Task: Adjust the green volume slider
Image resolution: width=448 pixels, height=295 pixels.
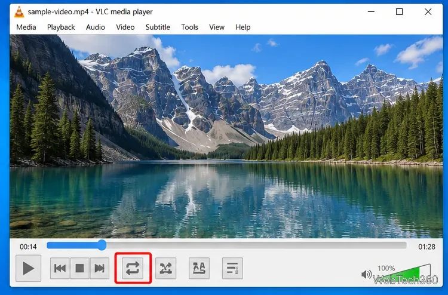Action: point(404,274)
